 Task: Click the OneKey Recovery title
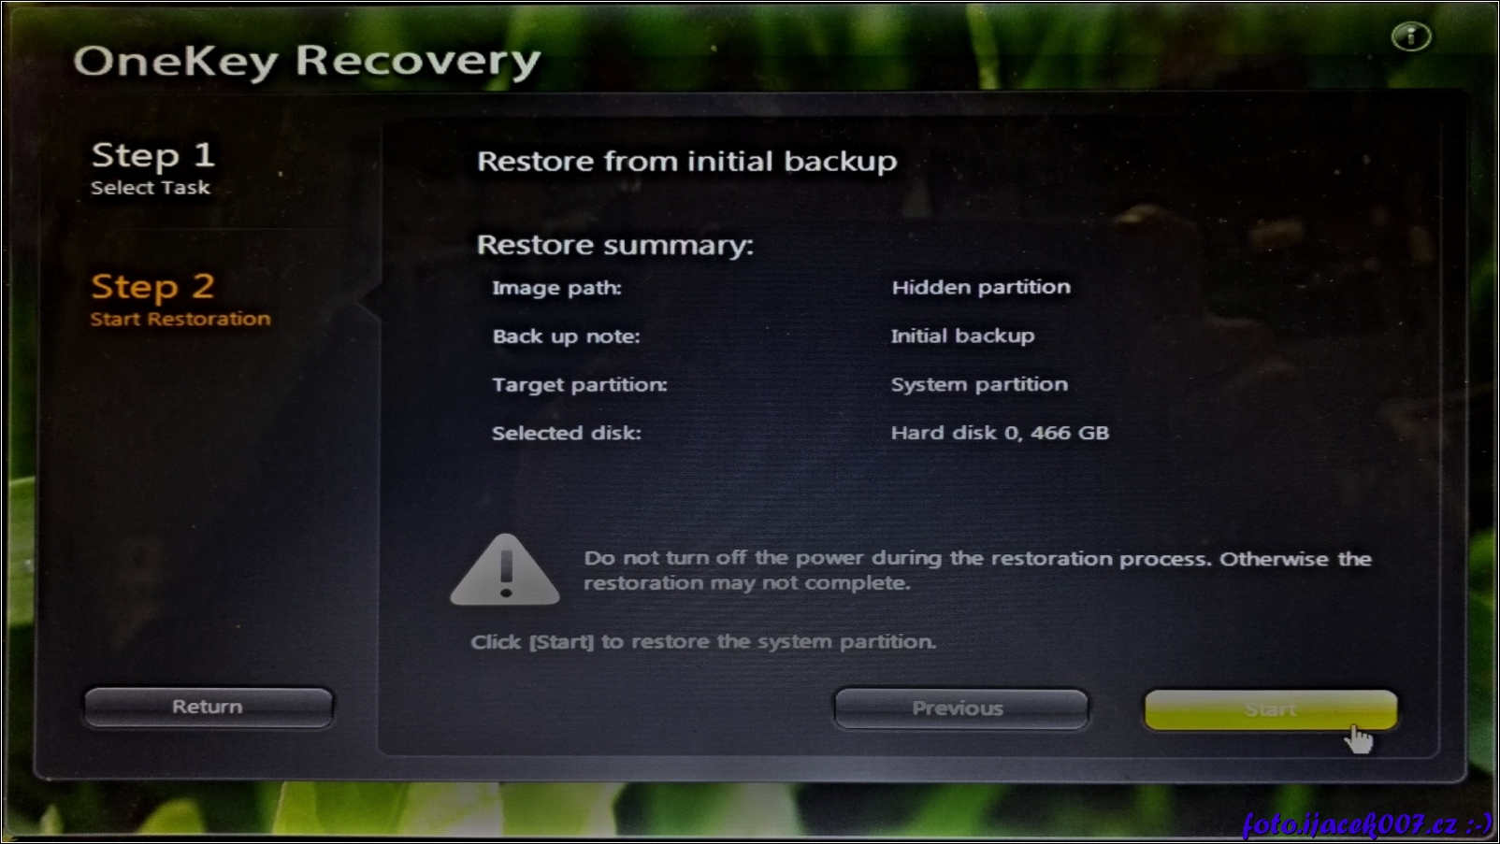coord(307,62)
